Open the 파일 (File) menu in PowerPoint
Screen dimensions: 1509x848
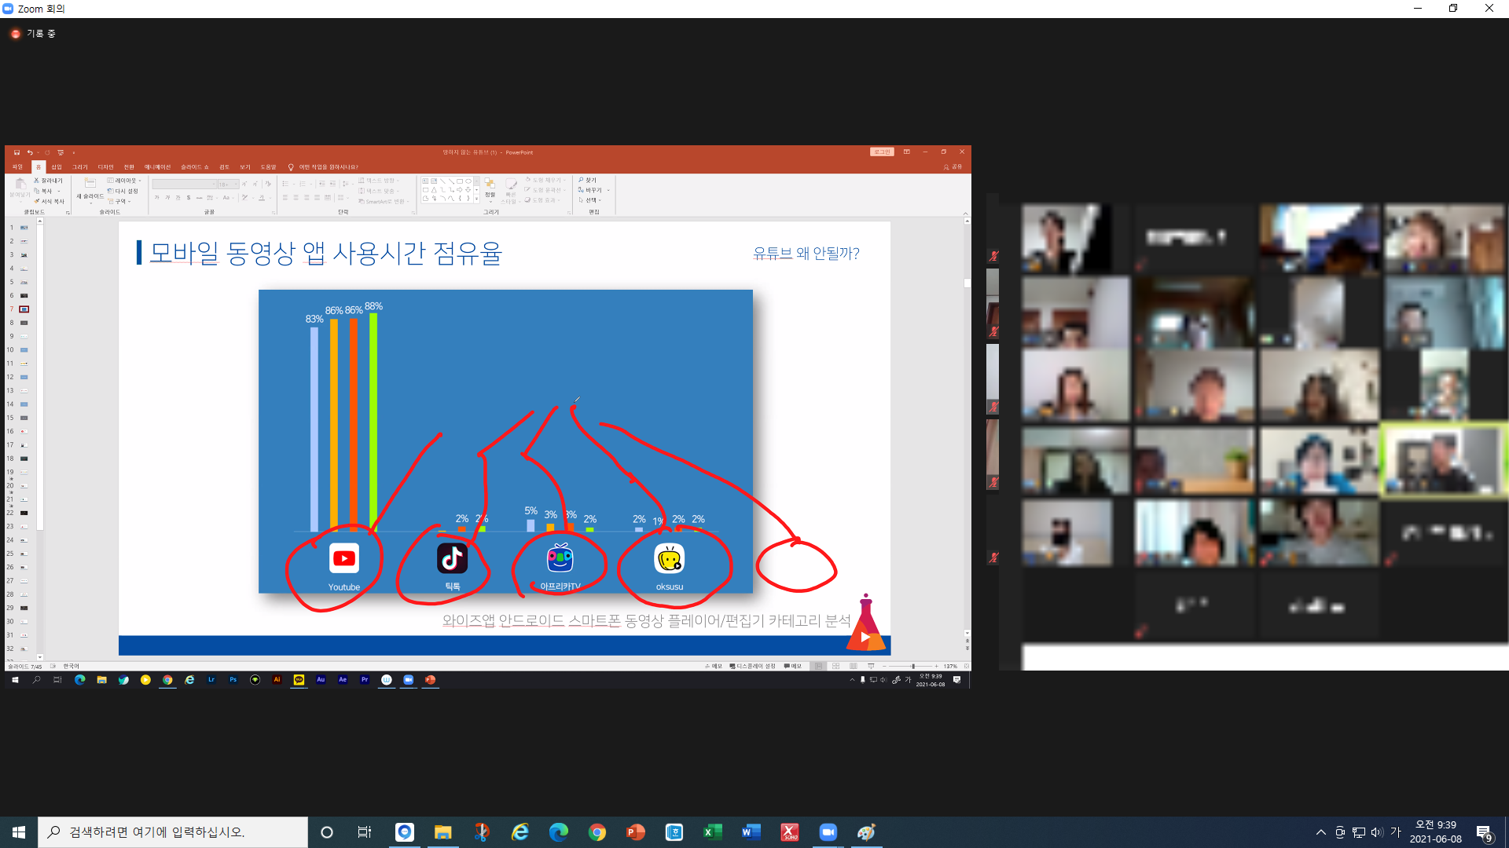pos(17,167)
